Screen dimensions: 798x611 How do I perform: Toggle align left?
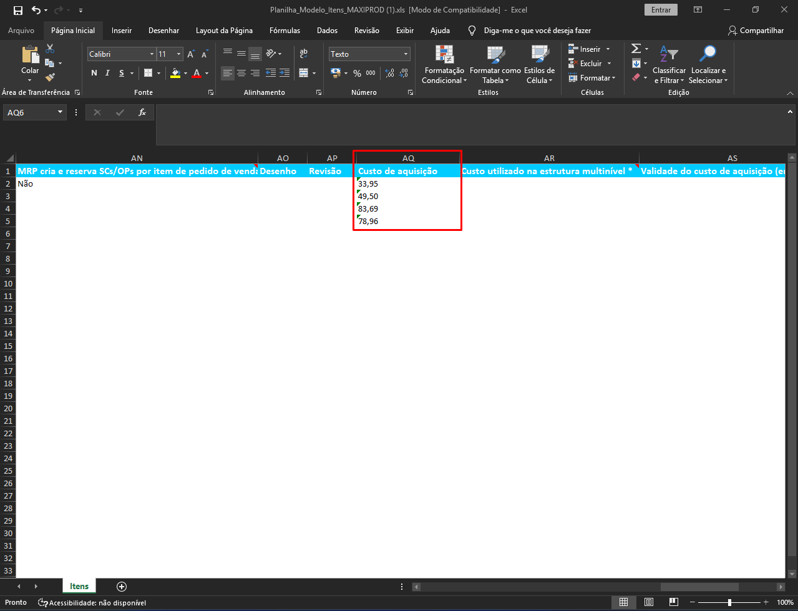tap(228, 73)
